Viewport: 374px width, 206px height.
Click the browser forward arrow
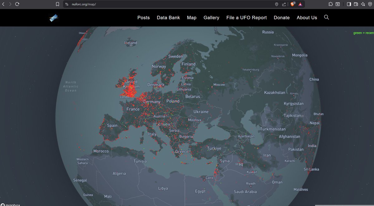tap(10, 4)
